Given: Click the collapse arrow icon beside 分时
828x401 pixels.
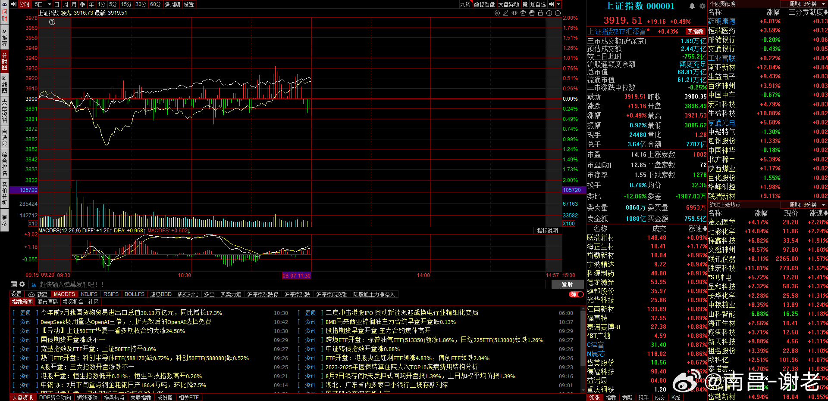Looking at the screenshot, I should (13, 4).
